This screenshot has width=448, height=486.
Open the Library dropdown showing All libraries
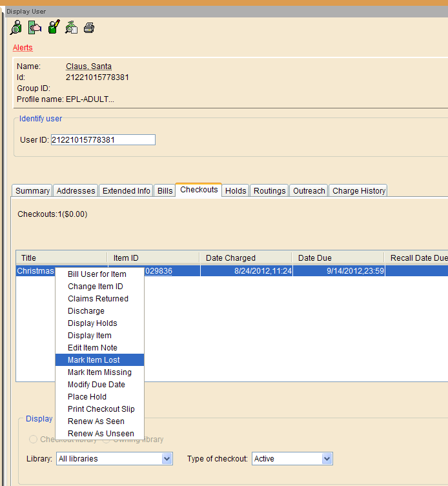114,459
